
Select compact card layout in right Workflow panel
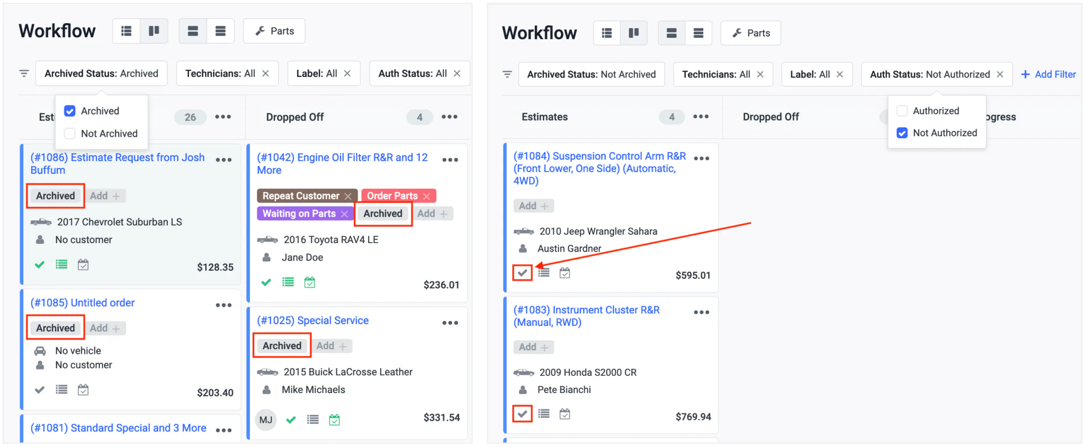698,33
